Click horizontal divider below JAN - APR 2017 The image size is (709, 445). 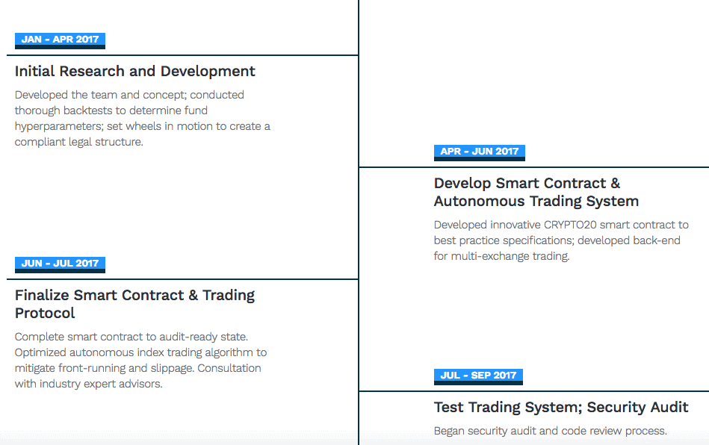[x=183, y=55]
